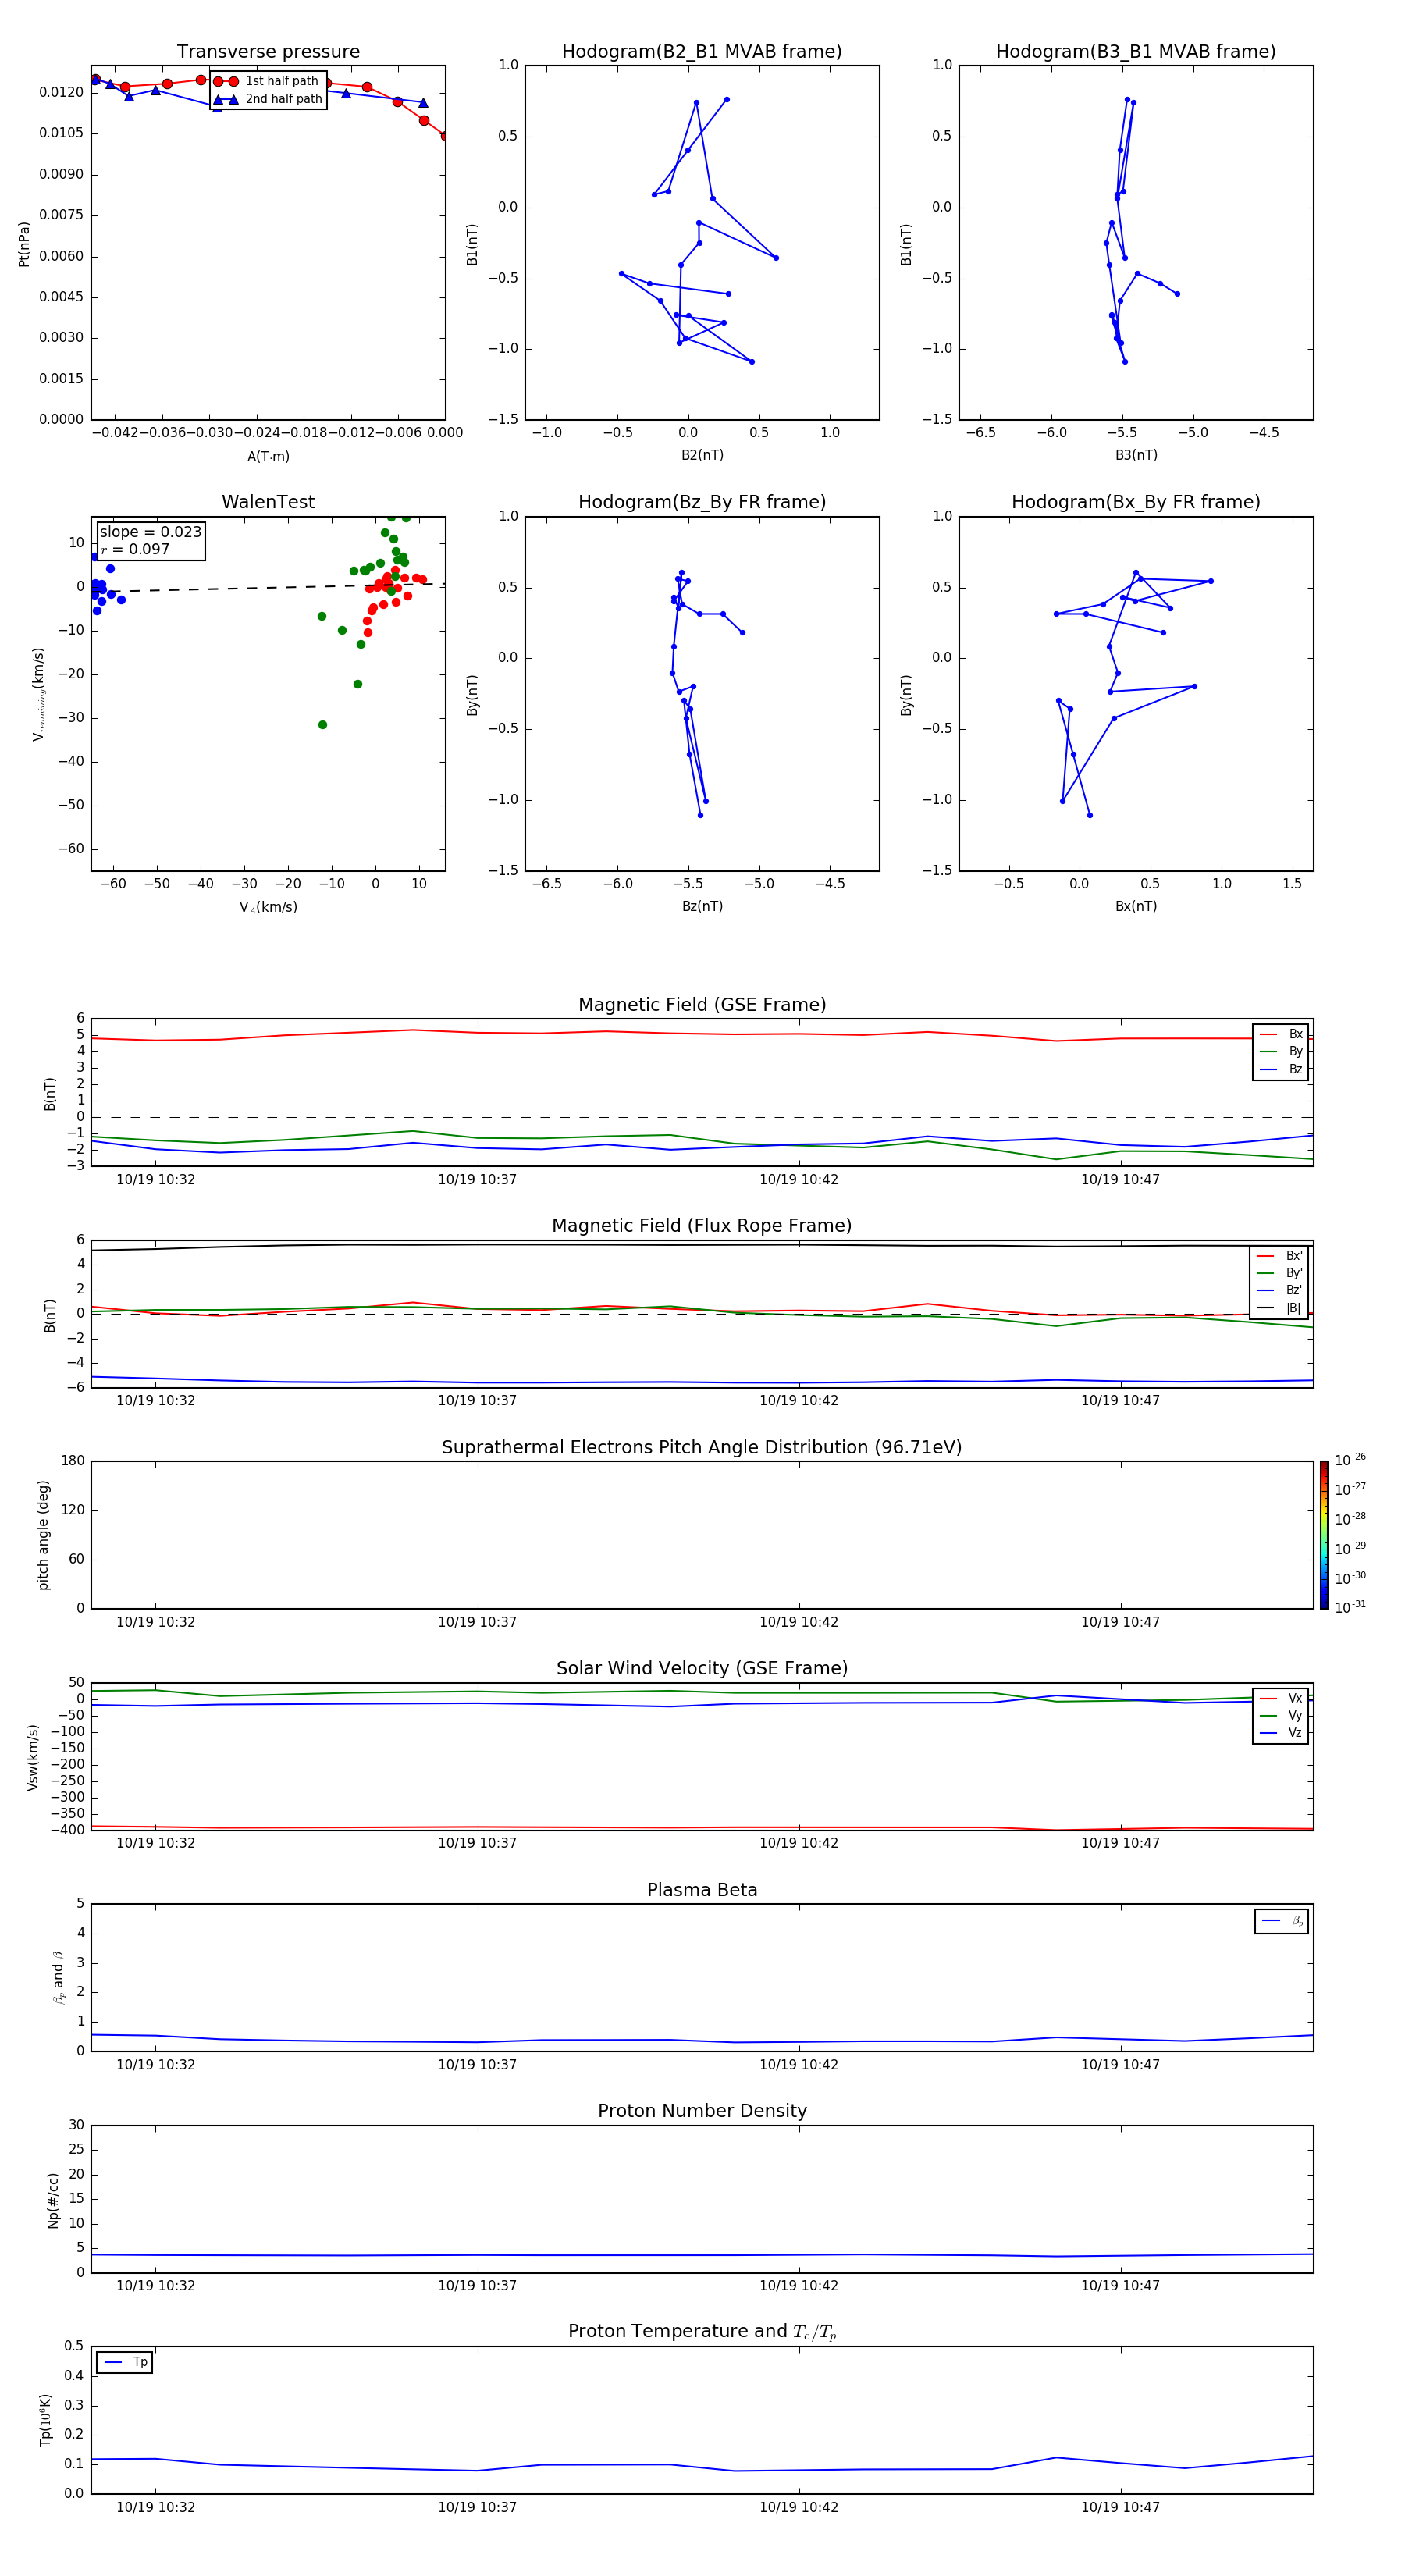Click the "Transverse pressure" plot title
Screen dimensions: 1405x2576
(268, 52)
